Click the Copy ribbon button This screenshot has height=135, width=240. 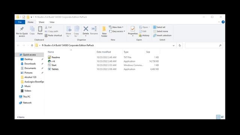click(32, 30)
